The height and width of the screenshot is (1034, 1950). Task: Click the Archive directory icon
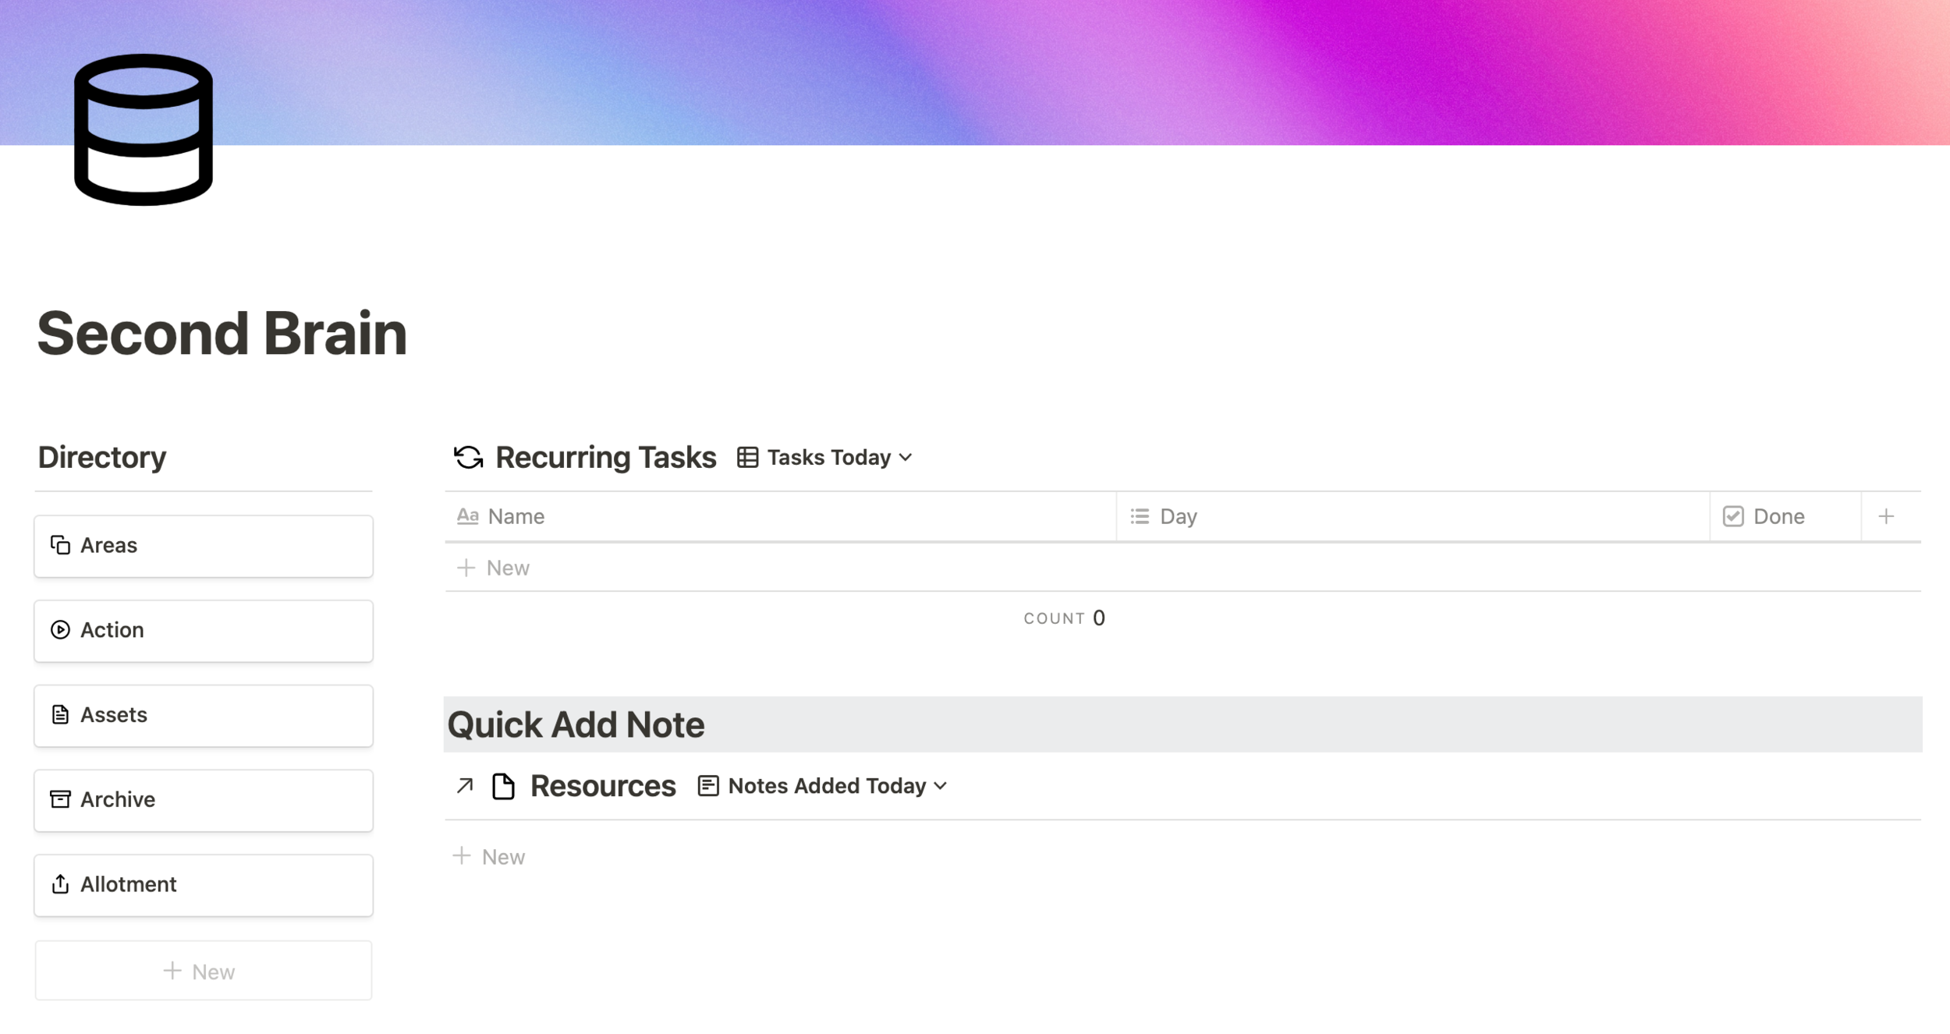[61, 798]
